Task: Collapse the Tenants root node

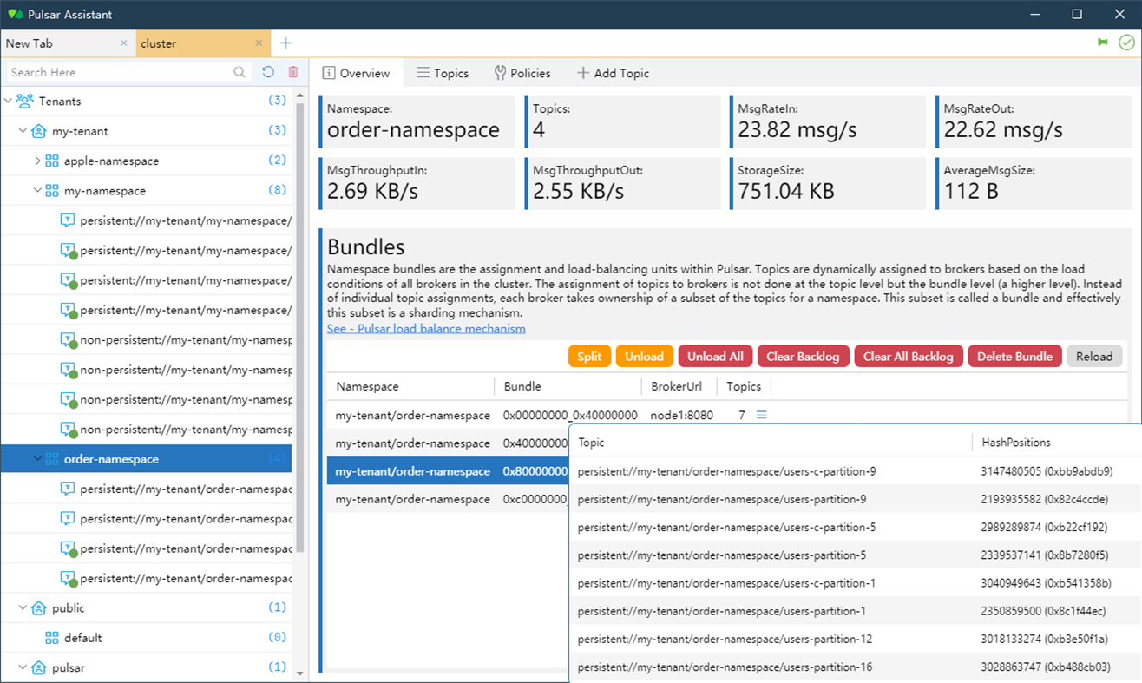Action: 9,101
